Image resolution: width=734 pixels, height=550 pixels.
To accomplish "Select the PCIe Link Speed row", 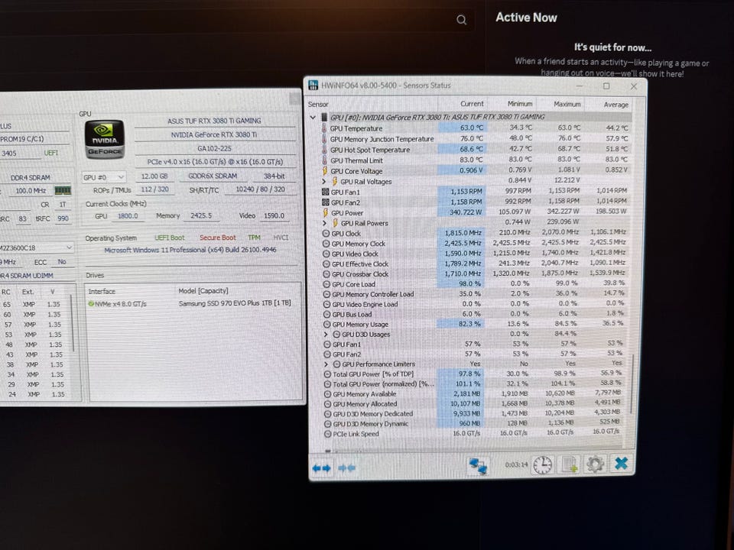I will pos(474,433).
